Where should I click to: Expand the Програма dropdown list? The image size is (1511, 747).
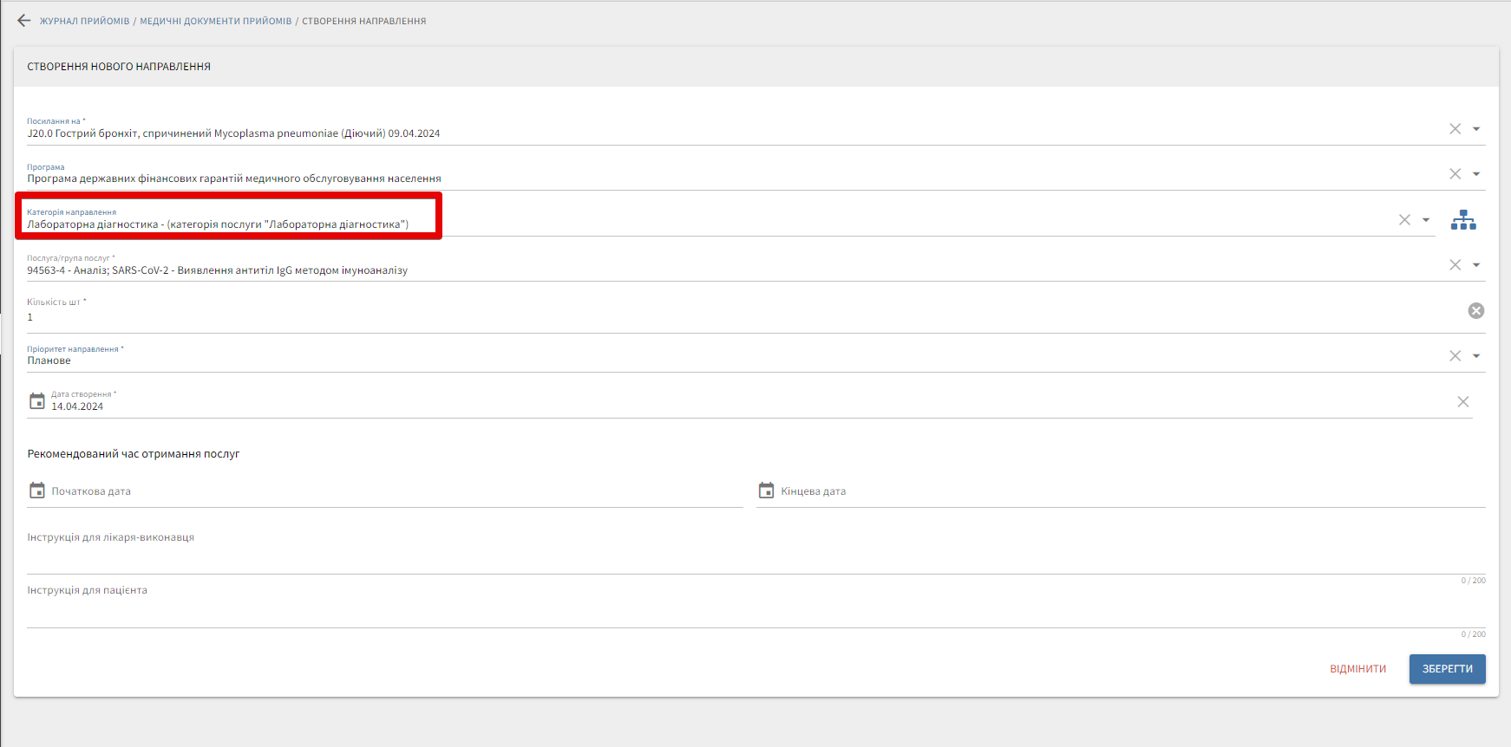[x=1476, y=174]
